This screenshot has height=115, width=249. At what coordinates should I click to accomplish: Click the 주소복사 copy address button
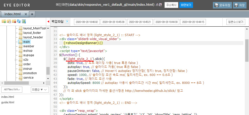pos(171,5)
